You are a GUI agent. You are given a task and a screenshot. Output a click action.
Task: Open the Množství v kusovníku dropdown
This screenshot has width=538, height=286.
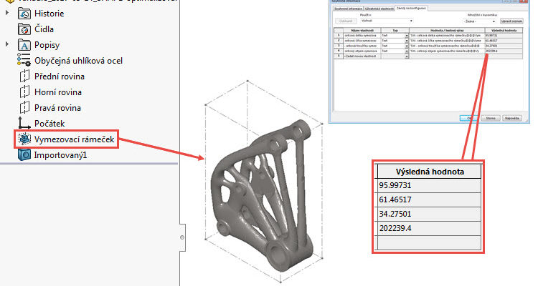click(x=480, y=21)
